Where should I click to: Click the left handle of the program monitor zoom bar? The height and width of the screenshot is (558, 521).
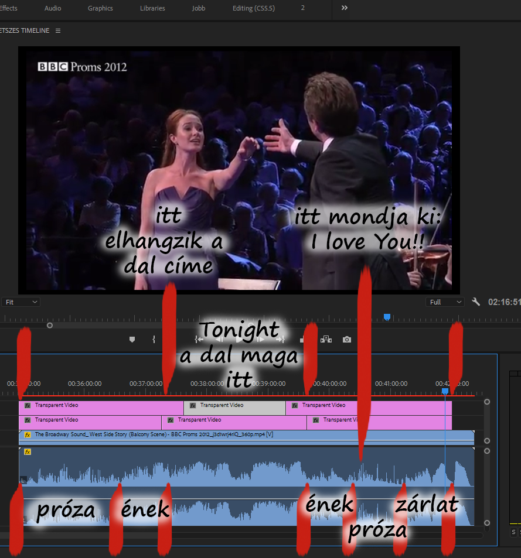[50, 326]
